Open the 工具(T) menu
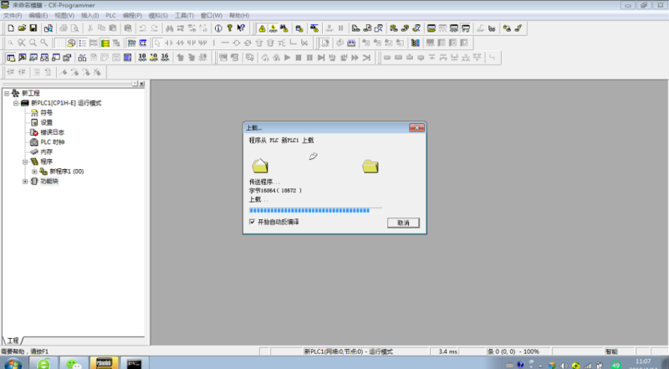This screenshot has width=669, height=369. click(184, 15)
